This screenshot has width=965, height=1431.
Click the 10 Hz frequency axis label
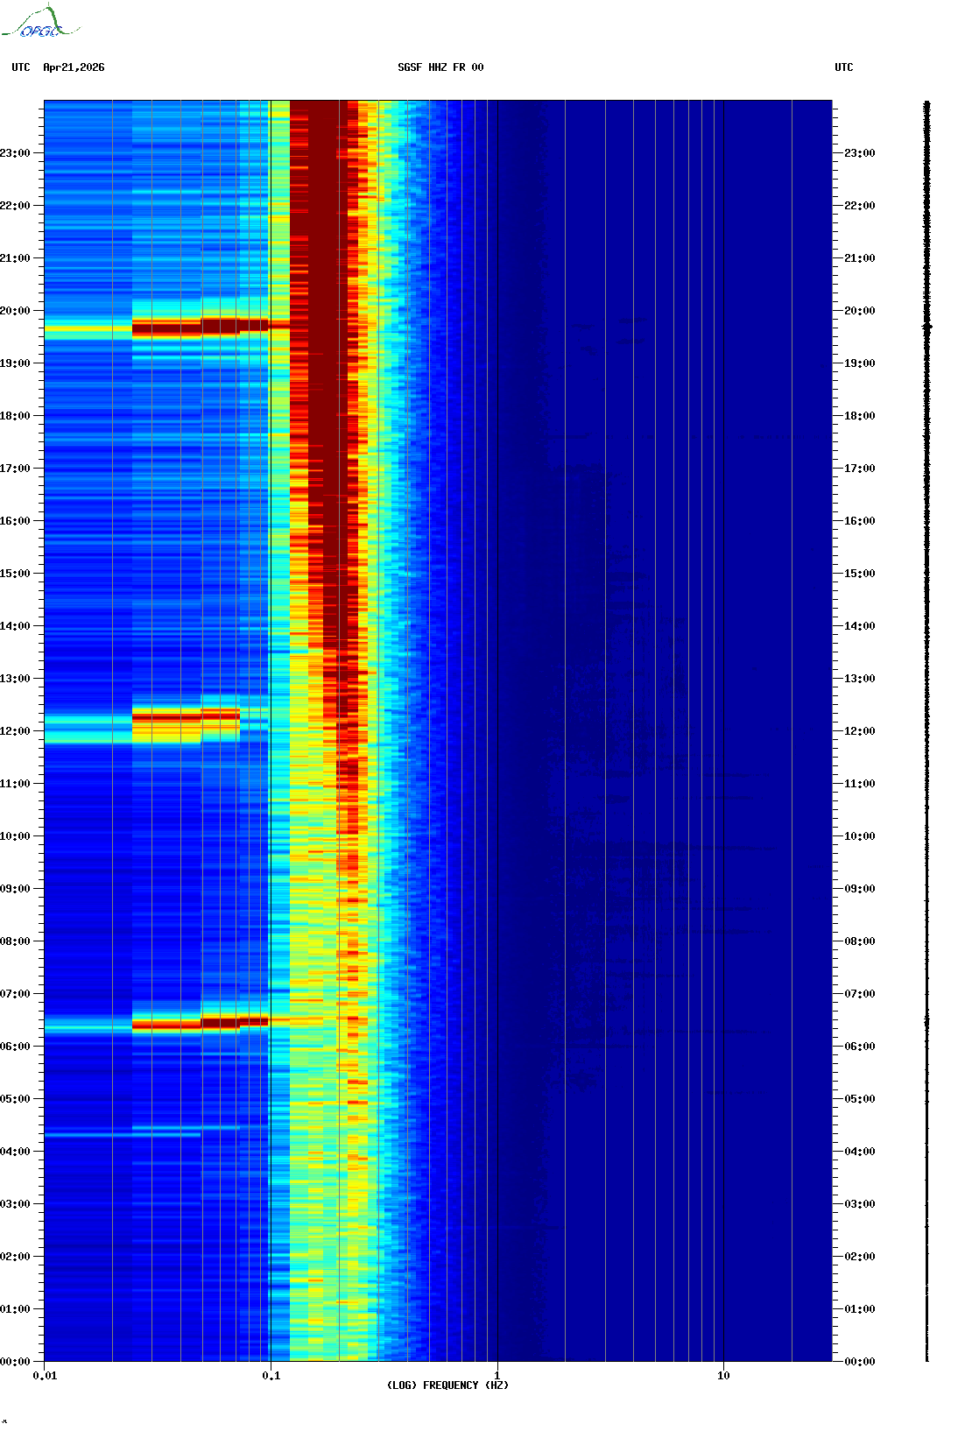pyautogui.click(x=723, y=1376)
